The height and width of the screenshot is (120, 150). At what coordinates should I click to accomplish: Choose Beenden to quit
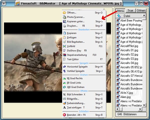[84, 115]
